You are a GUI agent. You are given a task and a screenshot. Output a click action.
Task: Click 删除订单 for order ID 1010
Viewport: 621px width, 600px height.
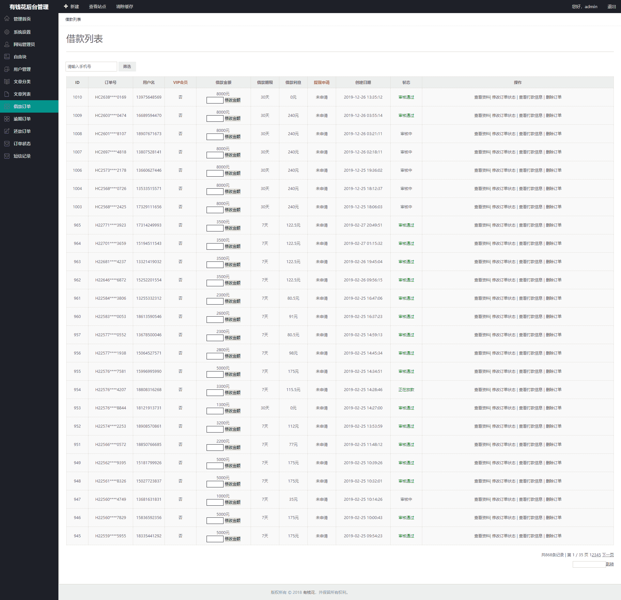click(553, 97)
